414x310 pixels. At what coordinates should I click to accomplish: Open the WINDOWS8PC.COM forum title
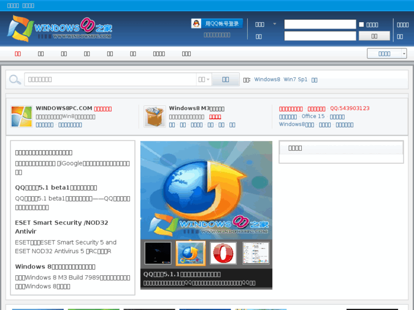pyautogui.click(x=64, y=108)
